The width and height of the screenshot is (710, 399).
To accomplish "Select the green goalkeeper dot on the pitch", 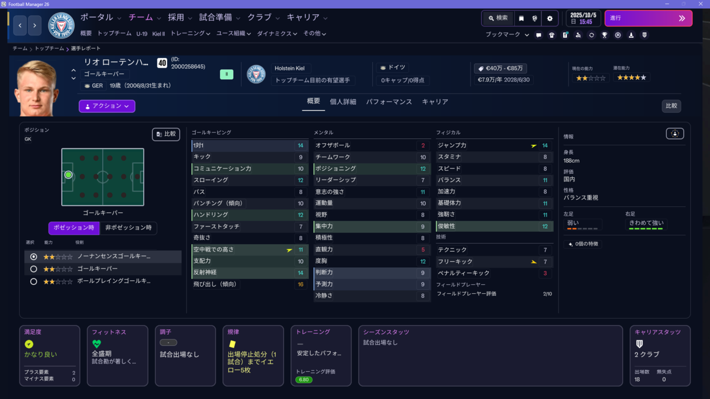I will [69, 175].
